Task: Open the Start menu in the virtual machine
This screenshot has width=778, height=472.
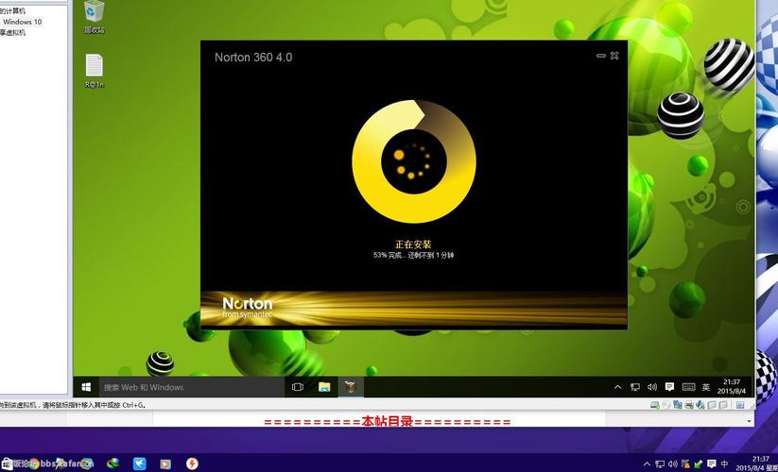Action: click(86, 387)
